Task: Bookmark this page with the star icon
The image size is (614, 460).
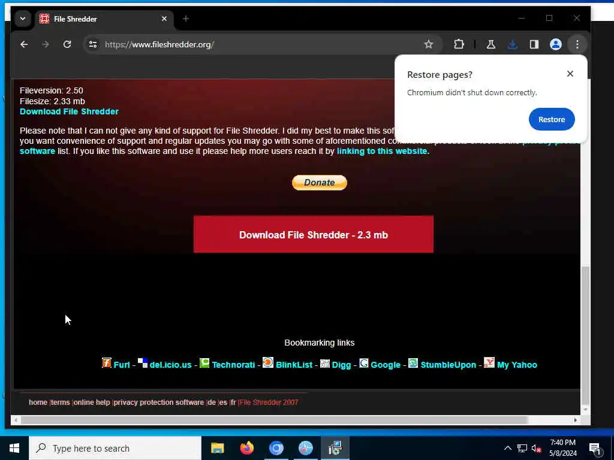Action: pos(428,44)
